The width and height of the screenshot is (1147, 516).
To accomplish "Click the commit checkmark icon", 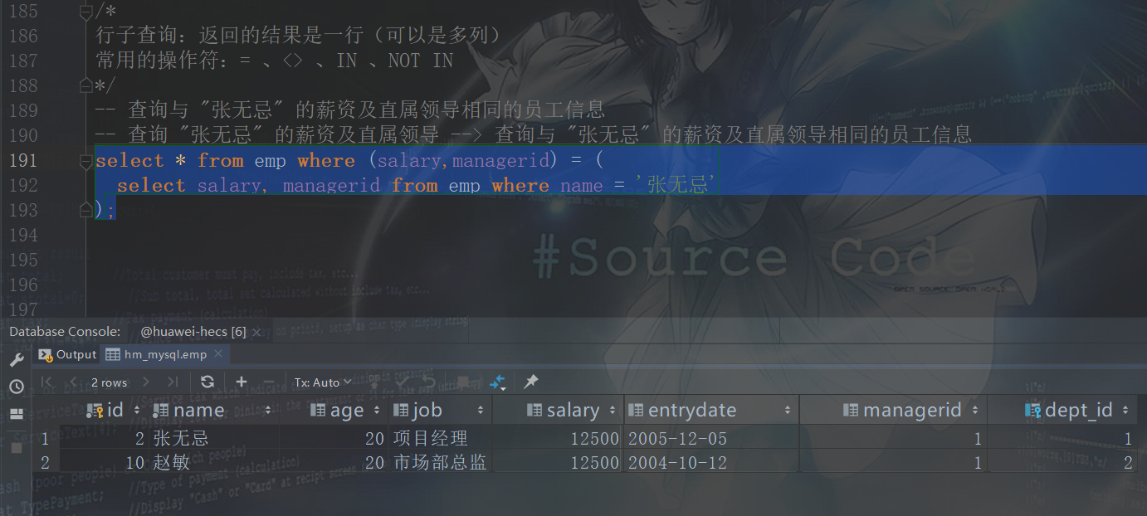I will 402,382.
